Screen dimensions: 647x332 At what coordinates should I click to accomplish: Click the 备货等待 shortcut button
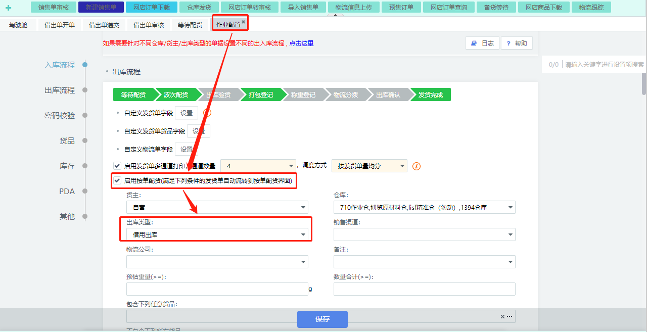click(x=496, y=7)
